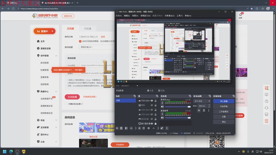Remove selected source with trash icon in 源 panel

coord(144,128)
